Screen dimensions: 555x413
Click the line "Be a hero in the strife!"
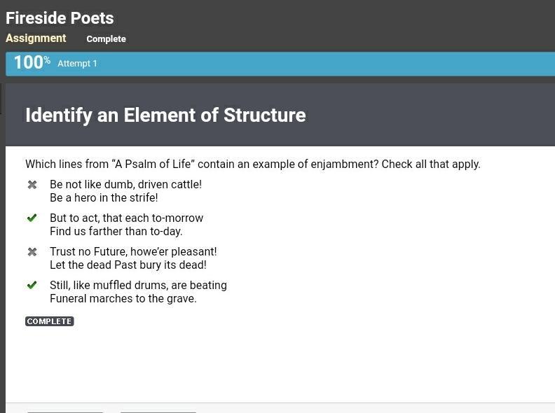104,197
